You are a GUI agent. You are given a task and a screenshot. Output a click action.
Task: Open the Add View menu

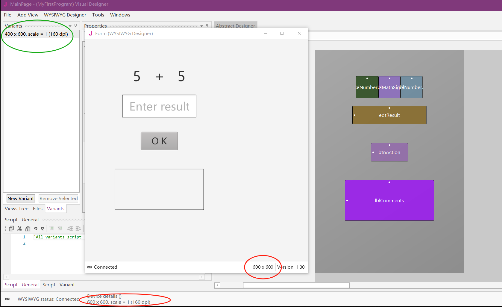click(28, 15)
